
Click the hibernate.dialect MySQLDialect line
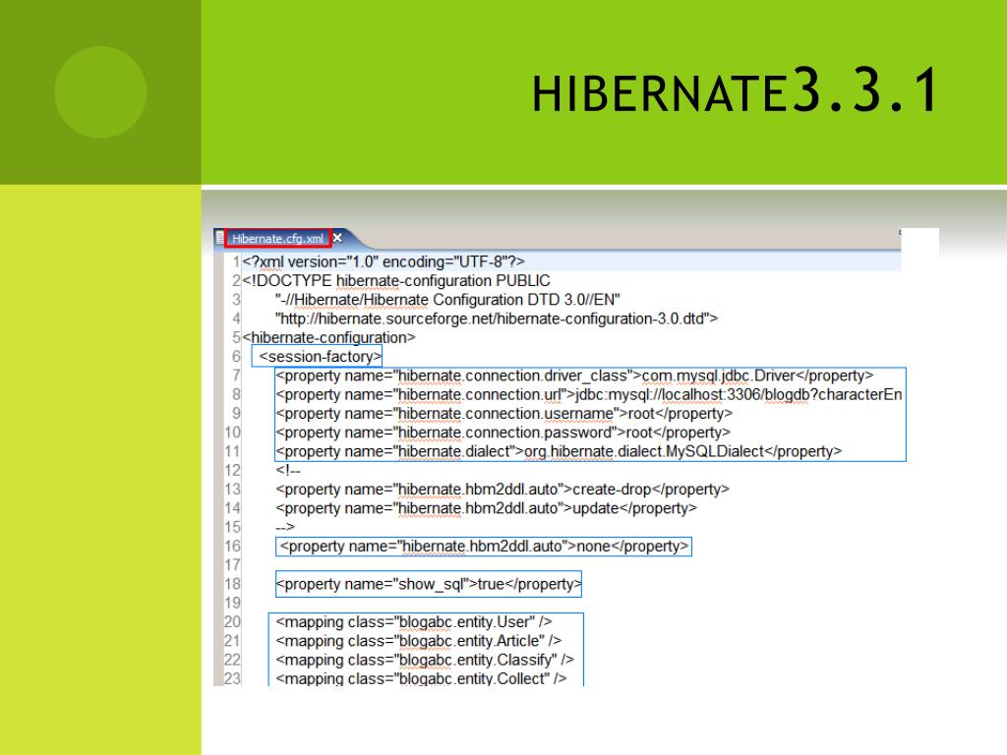[x=559, y=451]
